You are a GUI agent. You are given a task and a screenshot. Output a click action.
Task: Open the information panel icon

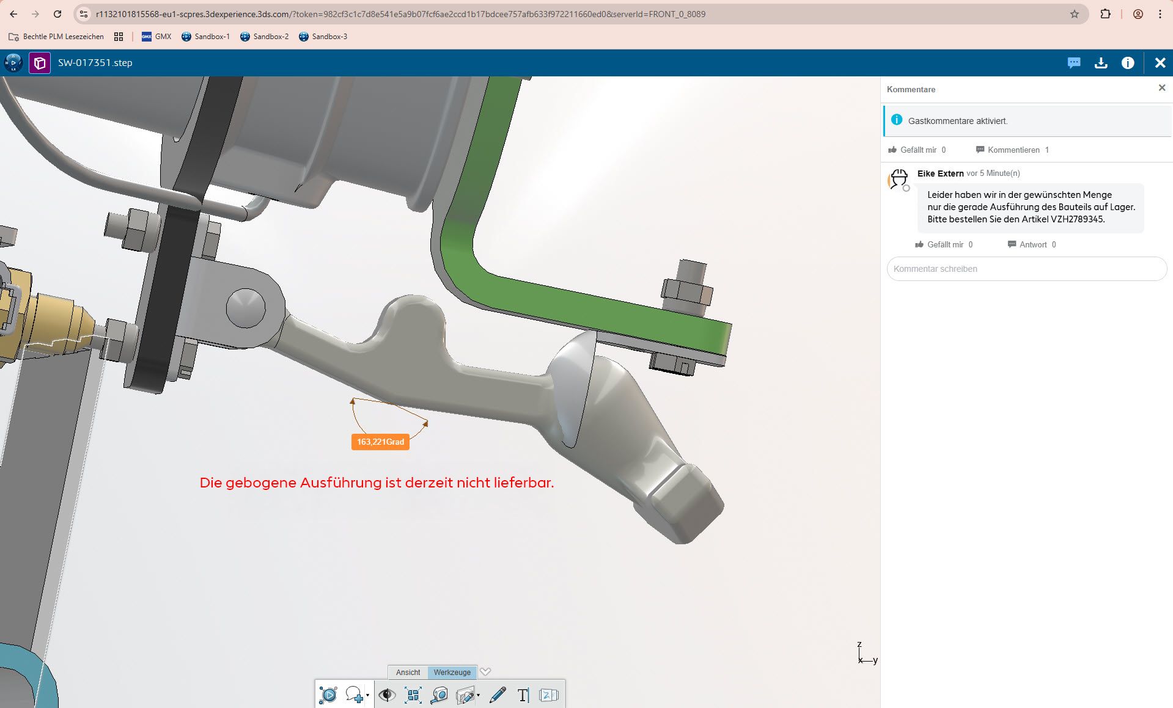(x=1127, y=63)
